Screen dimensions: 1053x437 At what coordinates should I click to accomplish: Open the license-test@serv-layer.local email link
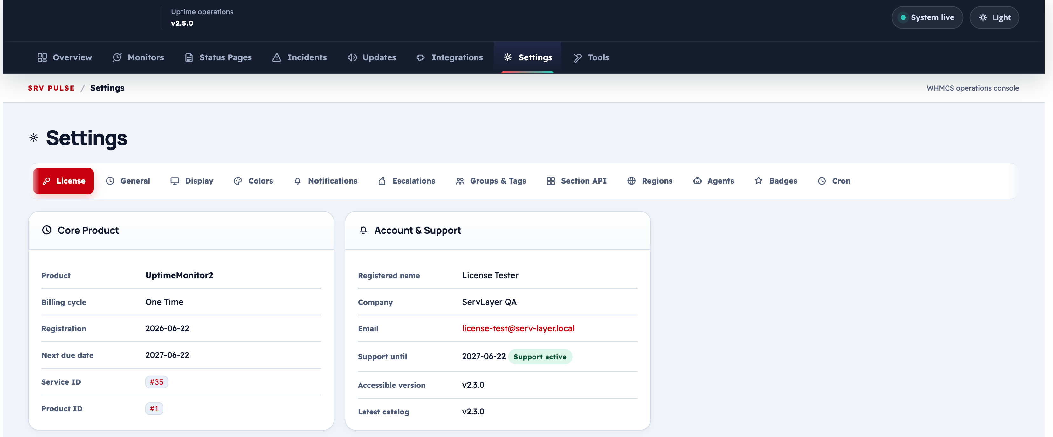pos(518,328)
